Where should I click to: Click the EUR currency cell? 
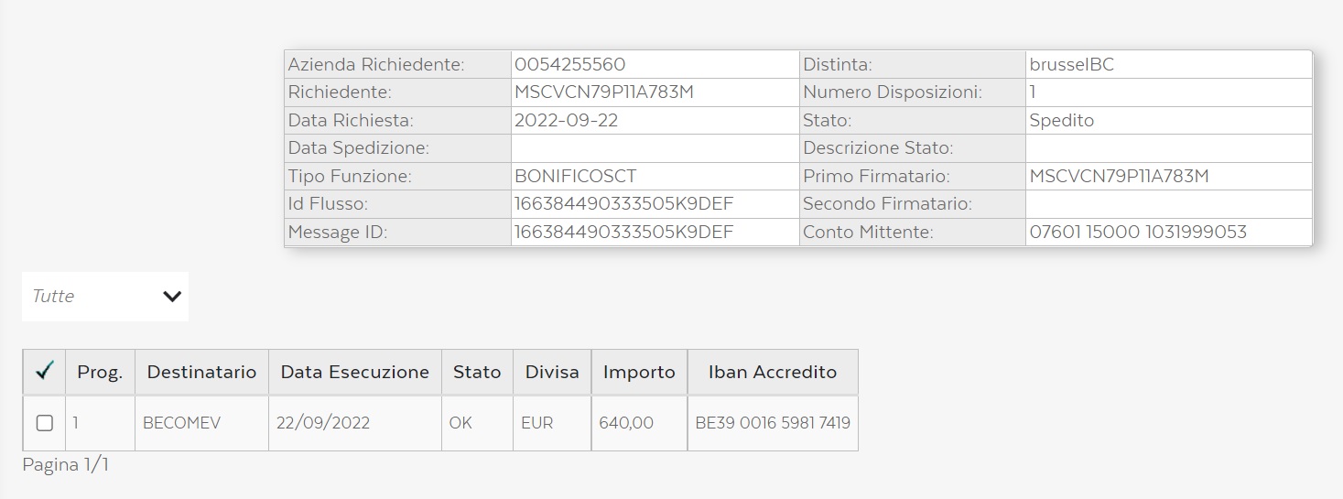536,423
